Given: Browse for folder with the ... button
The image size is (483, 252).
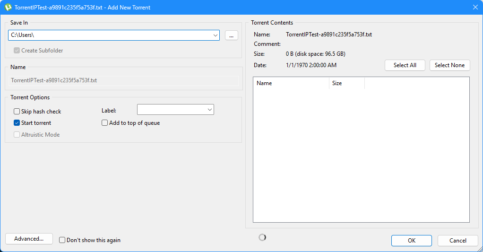Looking at the screenshot, I should tap(231, 35).
